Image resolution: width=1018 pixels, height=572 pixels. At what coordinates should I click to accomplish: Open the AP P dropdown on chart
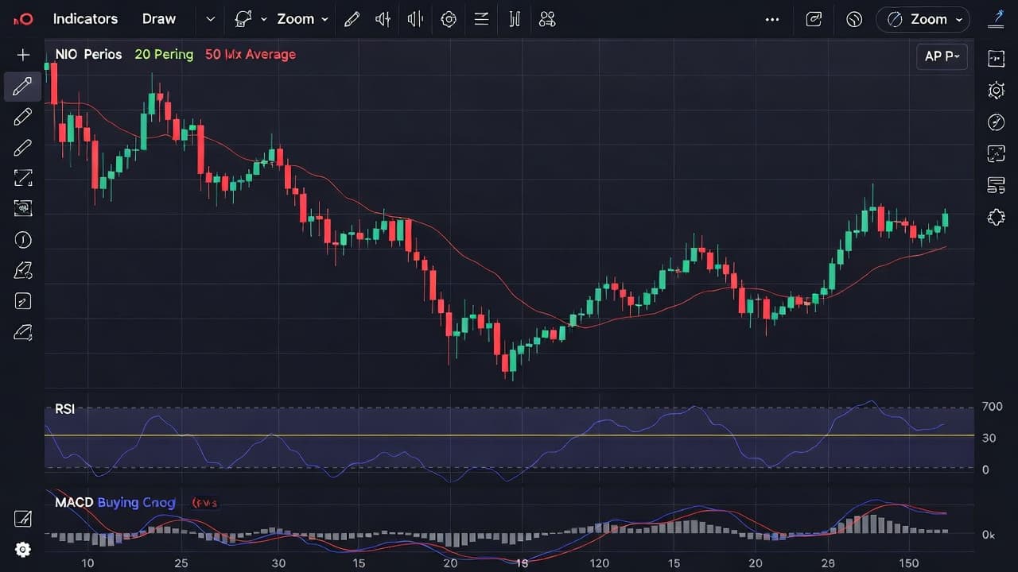[x=942, y=56]
